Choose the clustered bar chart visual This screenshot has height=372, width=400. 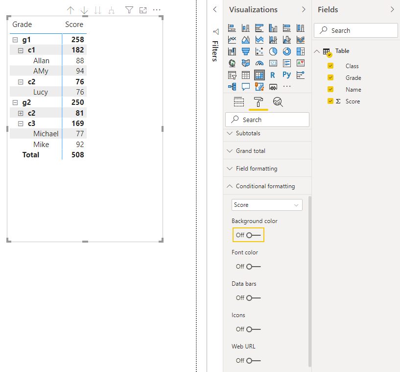[x=259, y=28]
